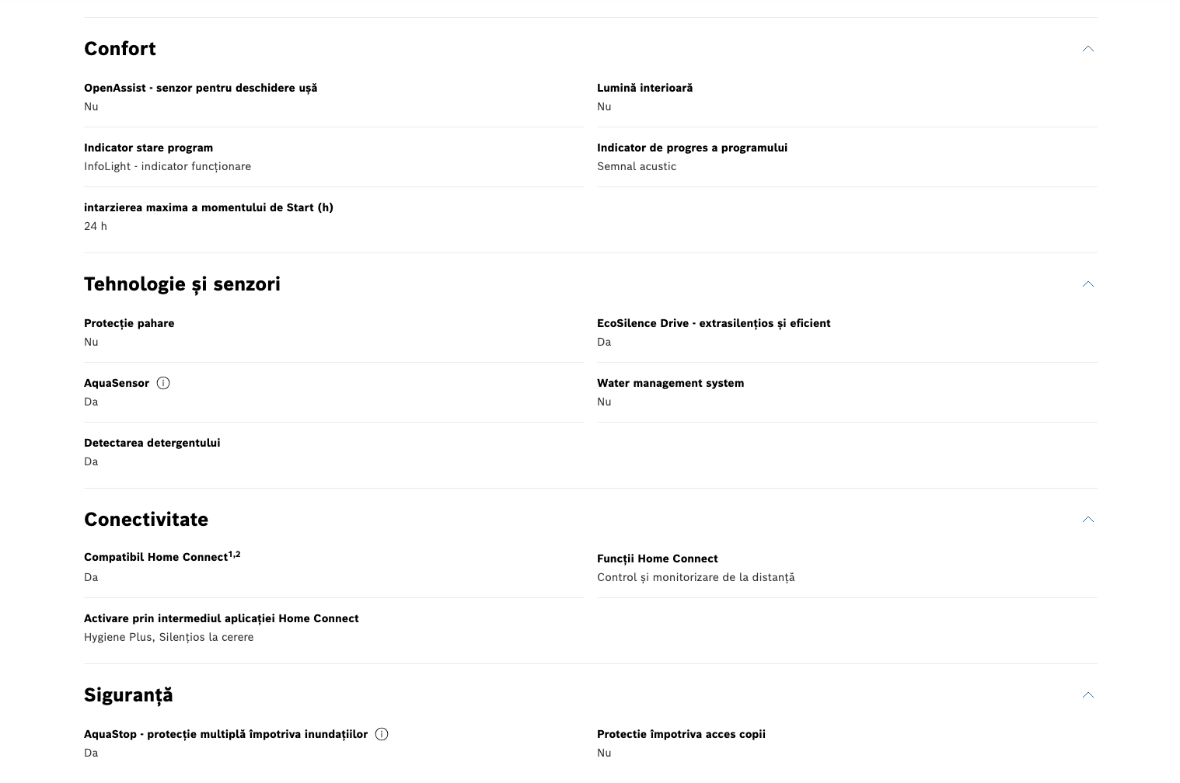Click the Confort section heading
The width and height of the screenshot is (1180, 783).
[120, 49]
